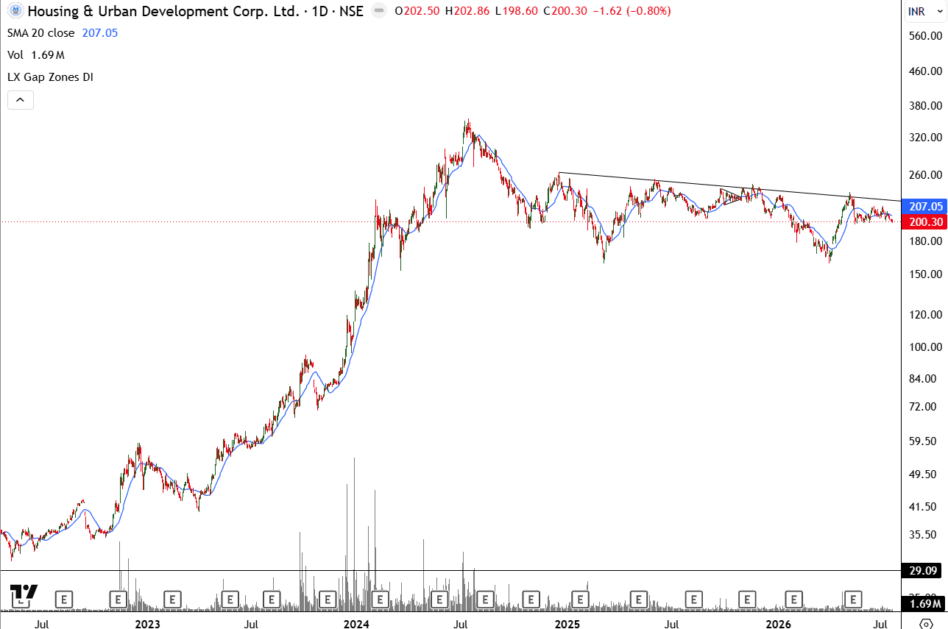
Task: Click the 2023 year label on the time axis
Action: pyautogui.click(x=147, y=625)
